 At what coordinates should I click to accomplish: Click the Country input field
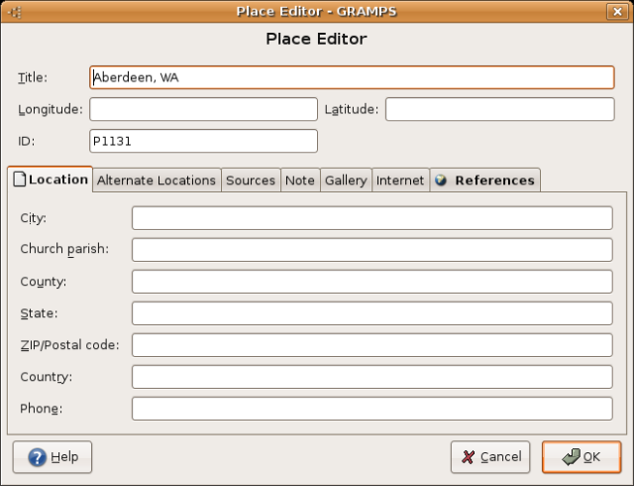pos(371,377)
